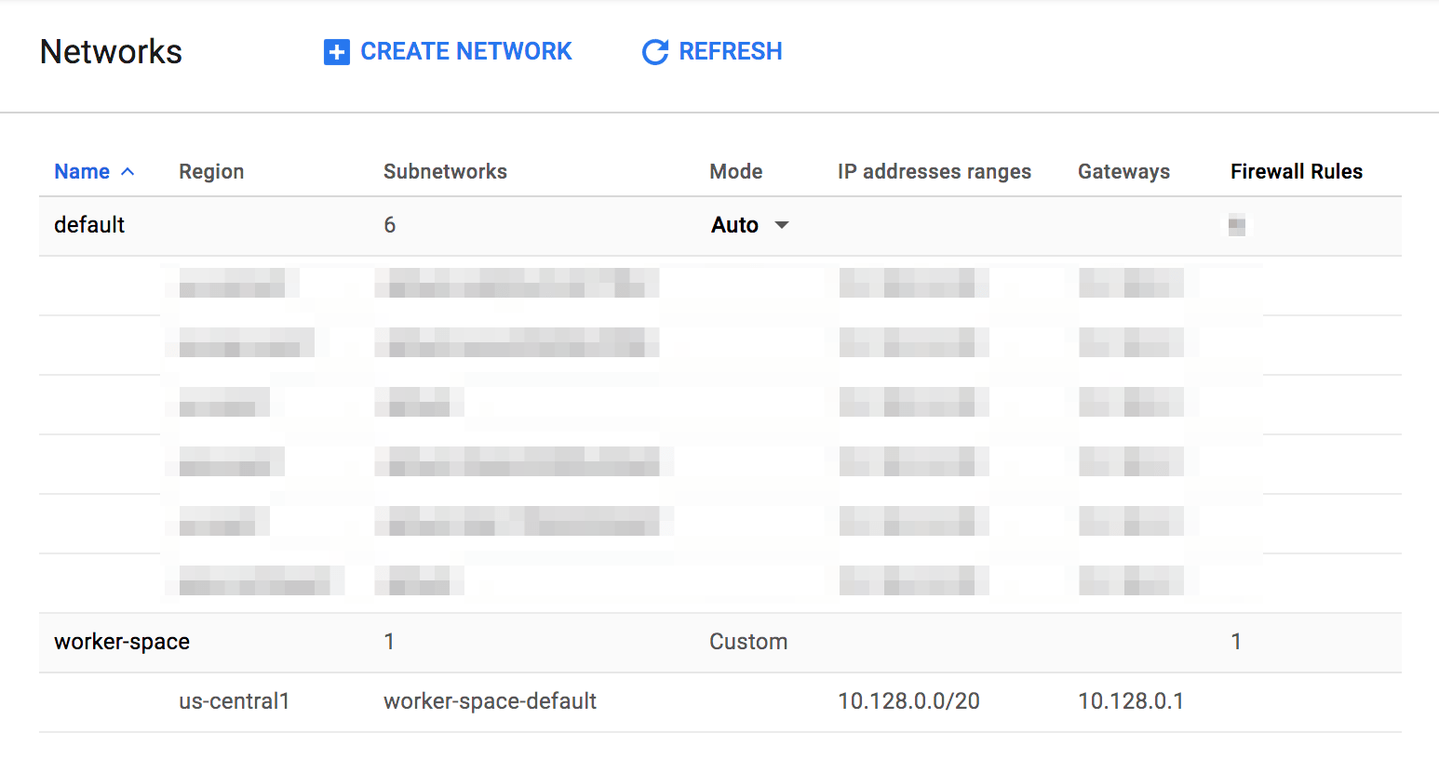Open the worker-space-default subnetwork

coord(490,701)
